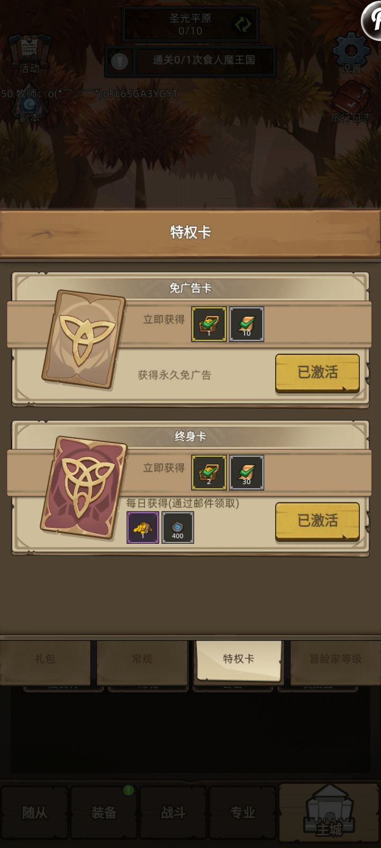Screen dimensions: 381x848
Task: Tap the 终身卡 30 ticket reward icon
Action: click(247, 472)
